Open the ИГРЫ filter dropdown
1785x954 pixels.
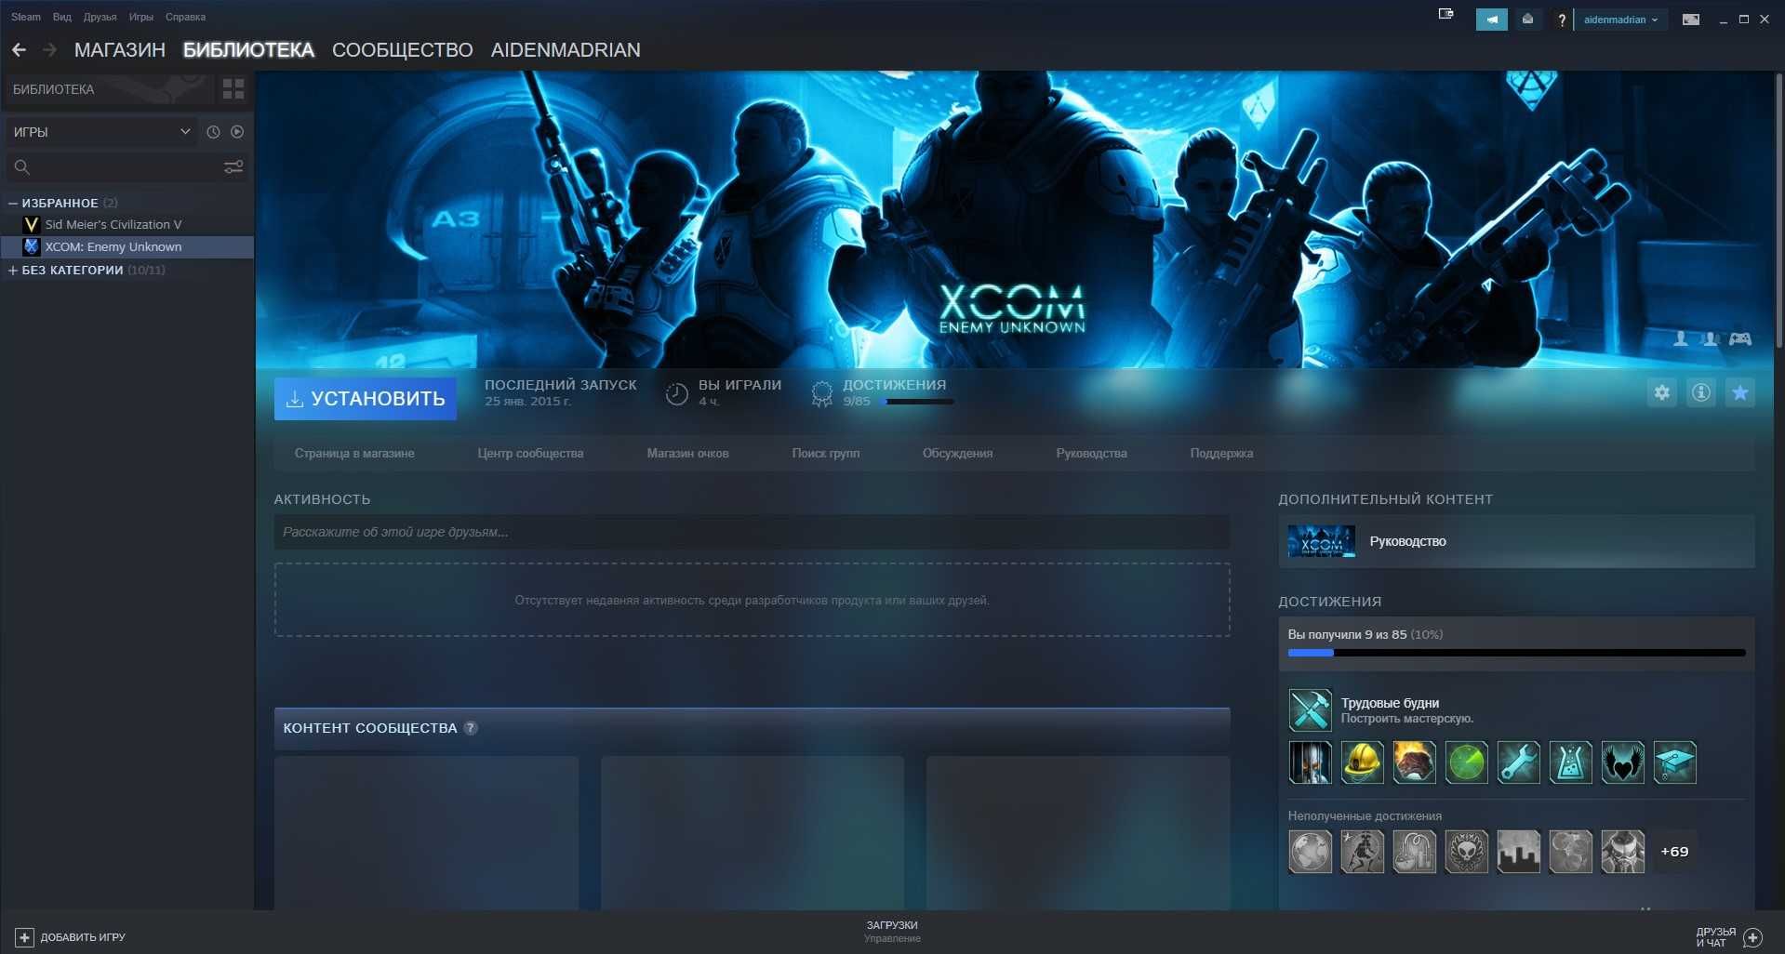tap(101, 132)
